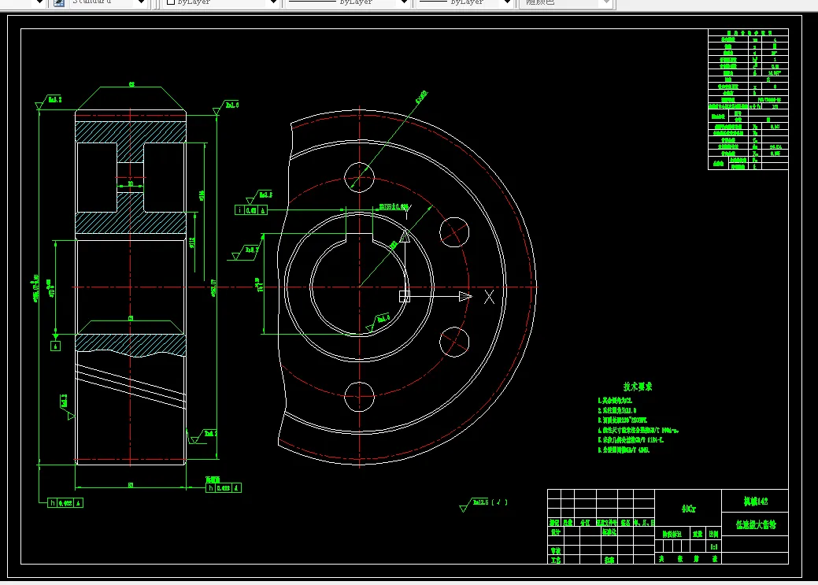818x585 pixels.
Task: Select the 审核 cell in title block
Action: (556, 551)
